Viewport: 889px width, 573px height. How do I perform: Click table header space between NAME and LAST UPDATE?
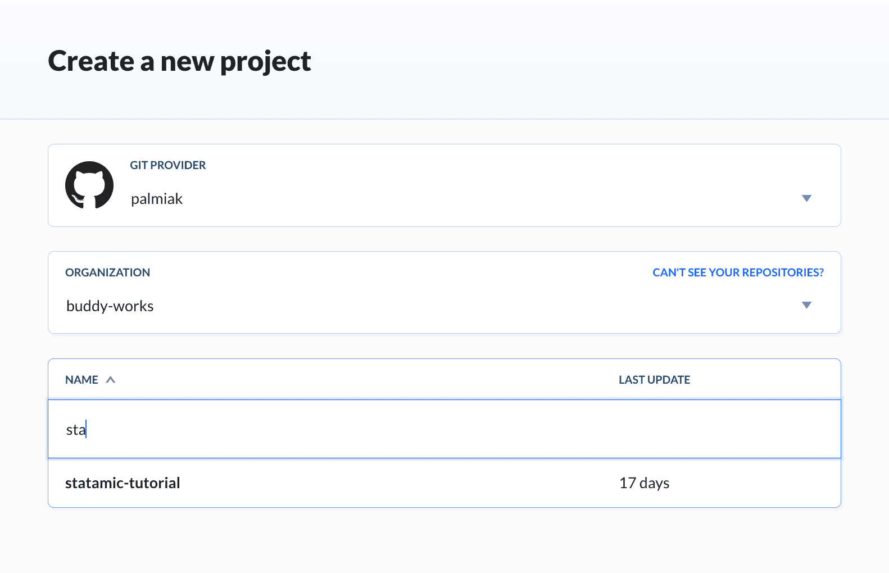(365, 380)
